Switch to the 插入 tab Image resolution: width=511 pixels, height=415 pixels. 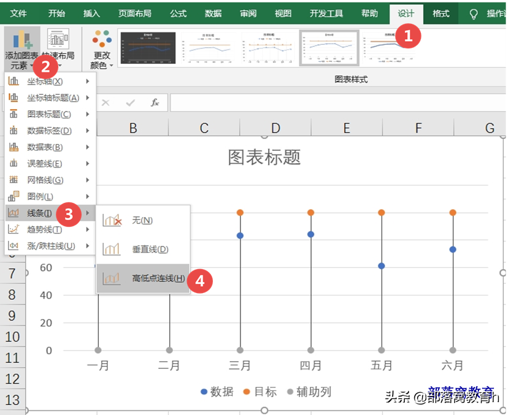(91, 13)
